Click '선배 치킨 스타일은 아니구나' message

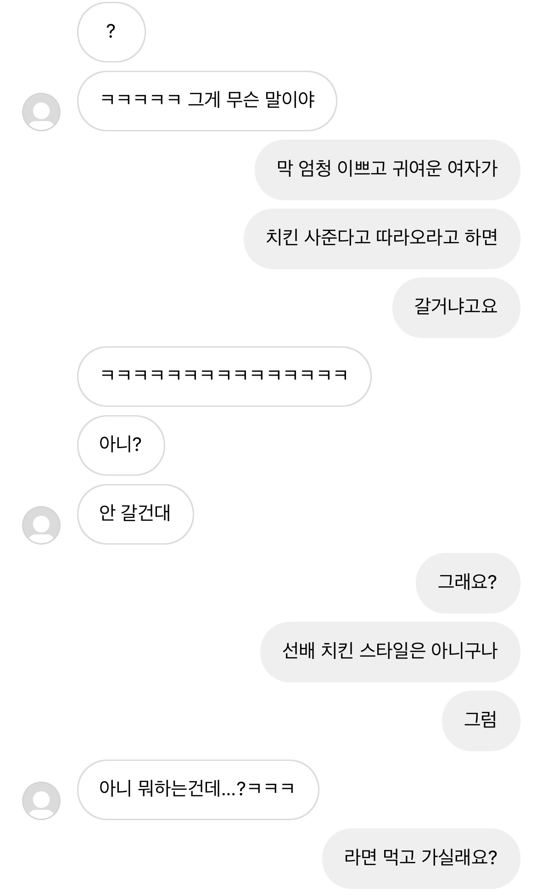[x=390, y=652]
